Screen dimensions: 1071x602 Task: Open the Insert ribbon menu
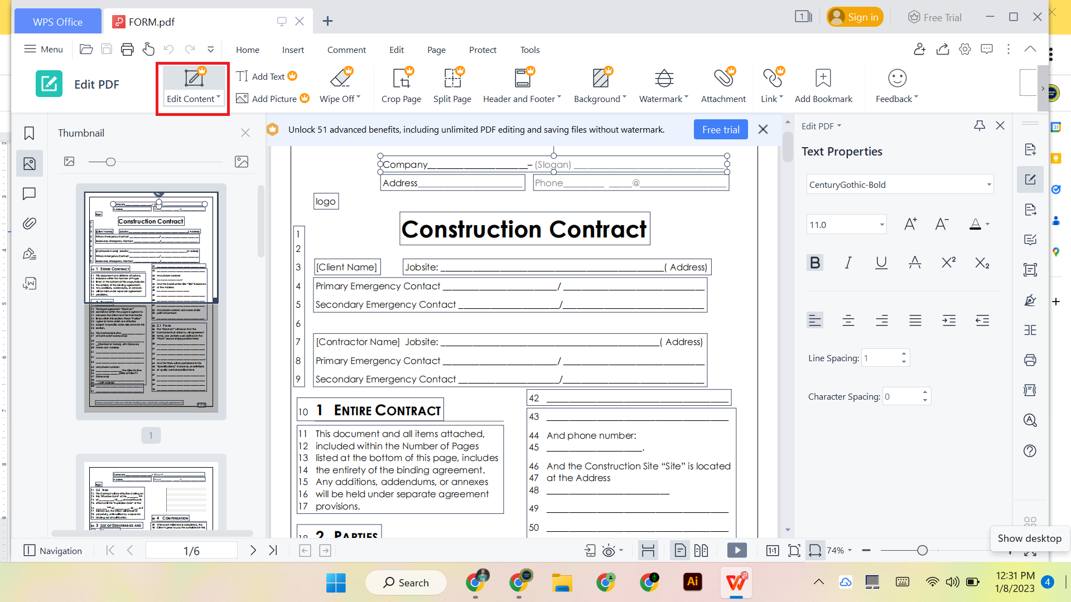pos(293,50)
